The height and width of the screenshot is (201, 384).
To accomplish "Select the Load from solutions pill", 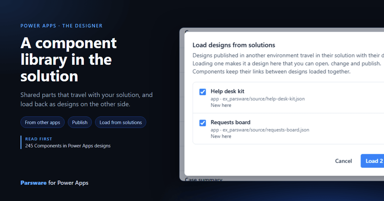I will 121,123.
